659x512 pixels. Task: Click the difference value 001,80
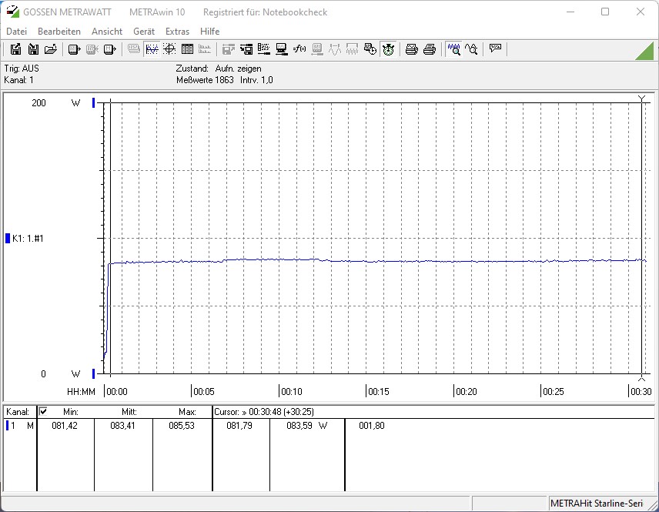(x=372, y=426)
